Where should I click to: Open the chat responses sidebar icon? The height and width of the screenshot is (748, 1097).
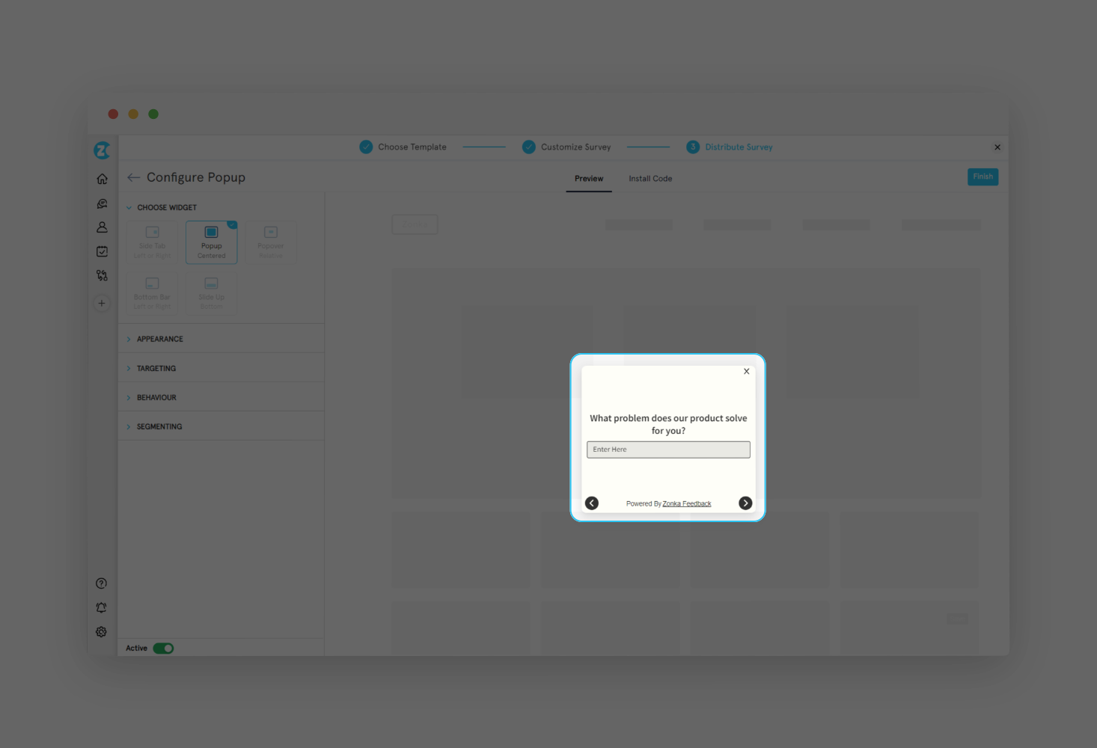pos(102,203)
